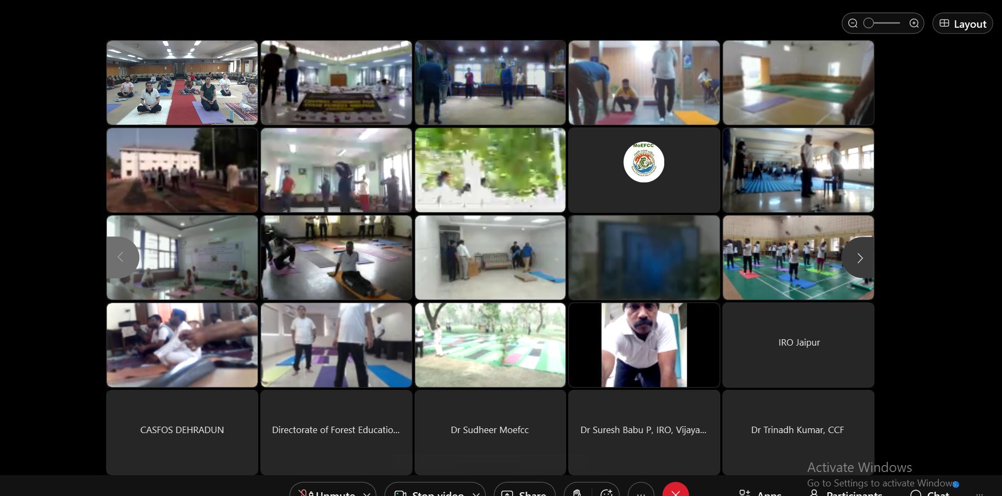Click the zoom in magnifier icon
The height and width of the screenshot is (496, 1002).
pyautogui.click(x=914, y=23)
